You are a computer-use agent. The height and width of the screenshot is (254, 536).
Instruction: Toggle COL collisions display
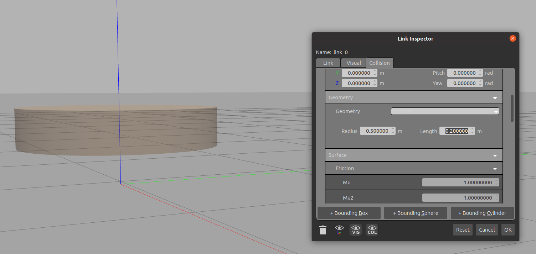[x=372, y=230]
